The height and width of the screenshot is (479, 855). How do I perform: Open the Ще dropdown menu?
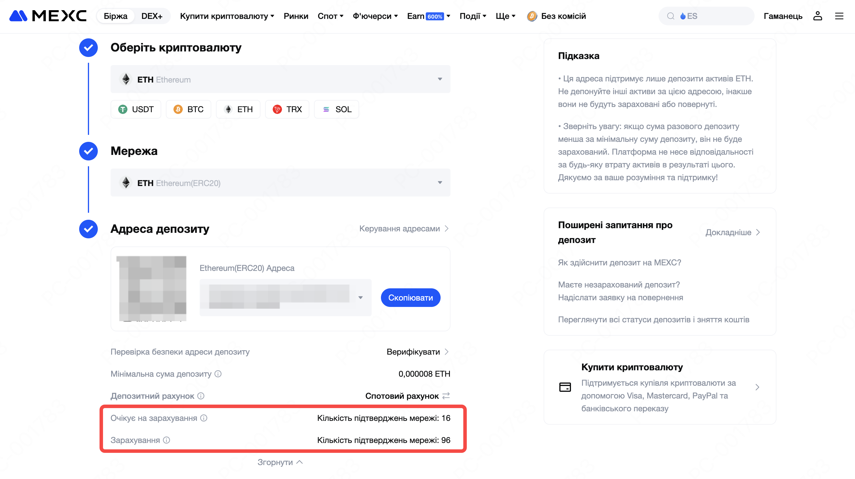pyautogui.click(x=505, y=16)
